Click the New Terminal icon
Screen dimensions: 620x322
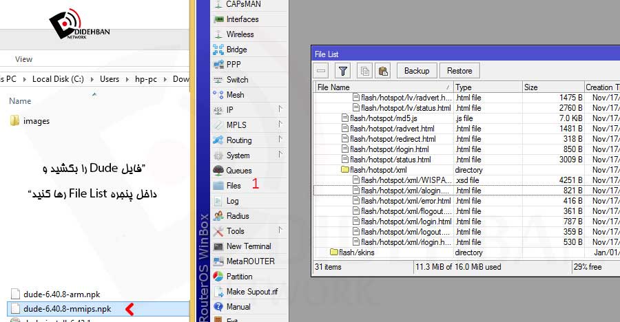pyautogui.click(x=218, y=246)
